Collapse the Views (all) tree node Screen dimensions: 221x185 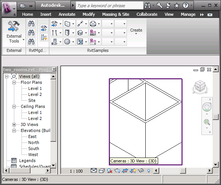coord(6,76)
